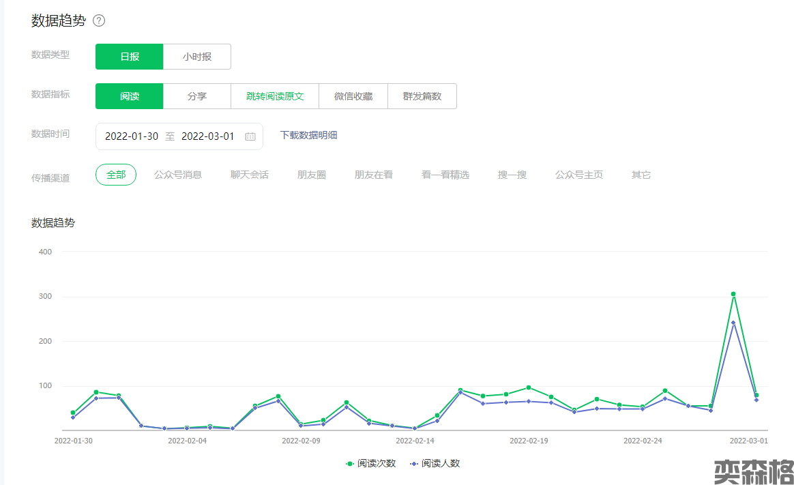
Task: Click the start date 2022-01-30
Action: 132,136
